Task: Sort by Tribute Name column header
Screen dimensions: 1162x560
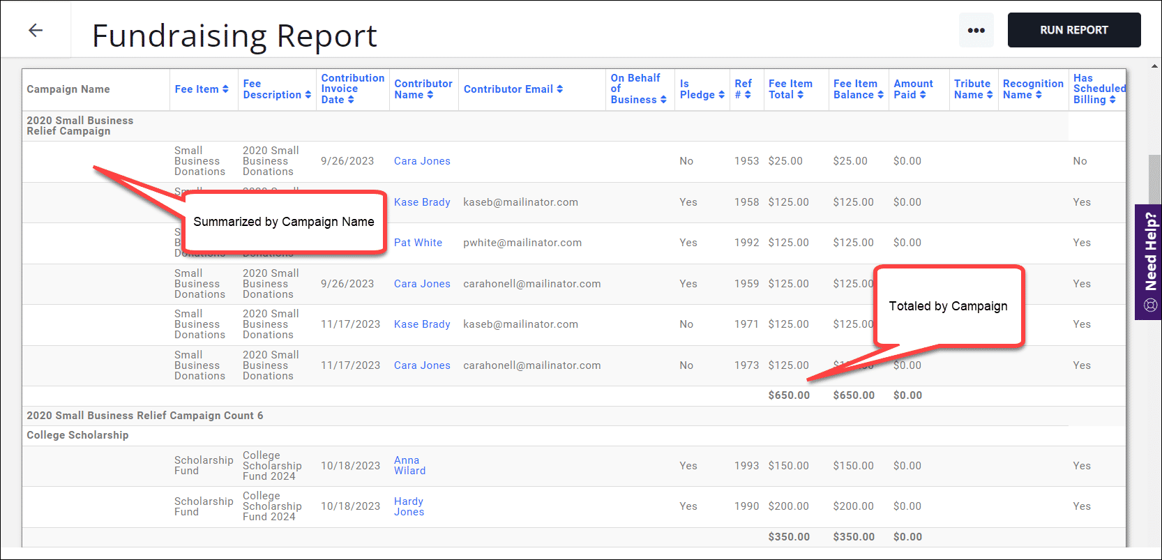Action: tap(973, 89)
